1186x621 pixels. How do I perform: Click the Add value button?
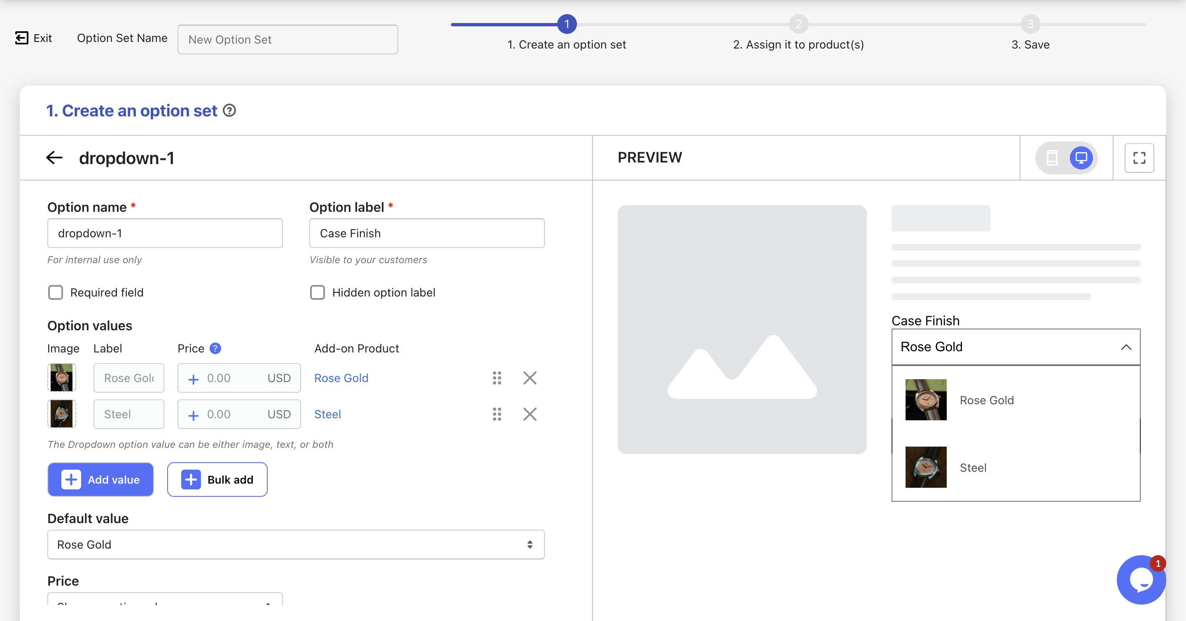coord(100,480)
